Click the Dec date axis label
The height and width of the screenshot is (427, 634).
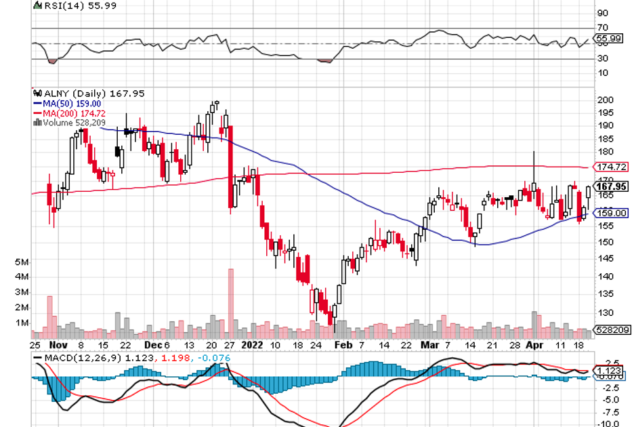[x=153, y=345]
